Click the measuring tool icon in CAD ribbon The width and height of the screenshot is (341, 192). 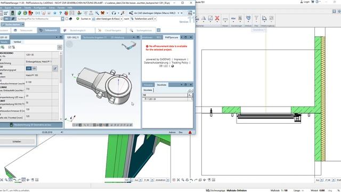(225, 19)
